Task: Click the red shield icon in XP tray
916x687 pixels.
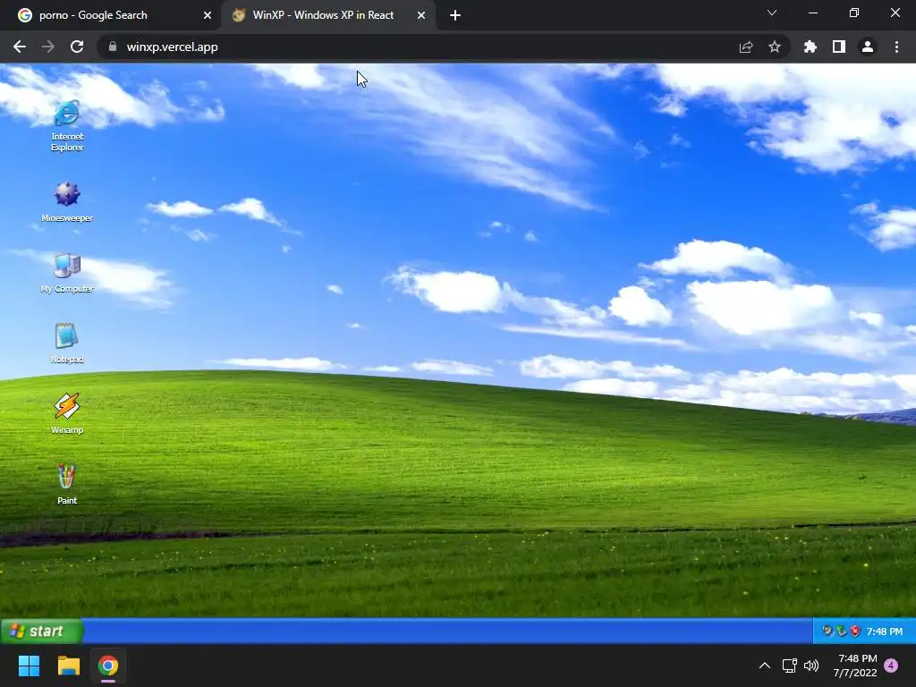Action: [855, 631]
